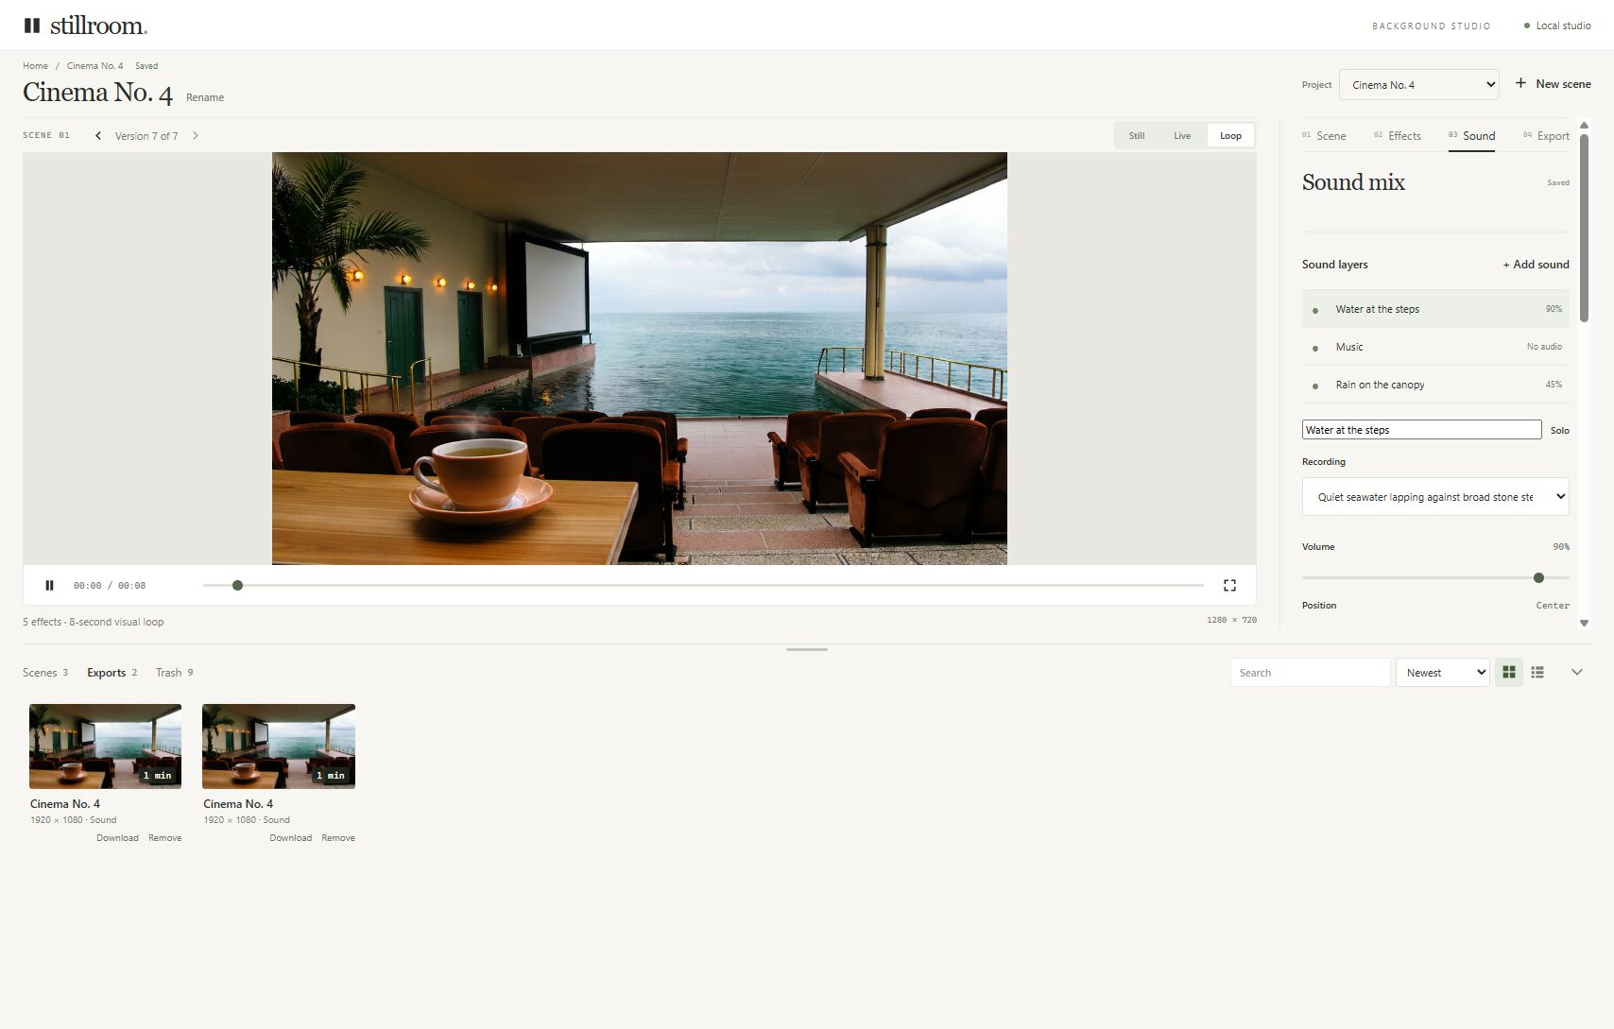Go to next scene version
This screenshot has height=1029, width=1614.
(196, 136)
